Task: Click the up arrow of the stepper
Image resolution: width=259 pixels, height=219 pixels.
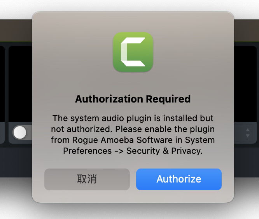Action: [x=248, y=130]
